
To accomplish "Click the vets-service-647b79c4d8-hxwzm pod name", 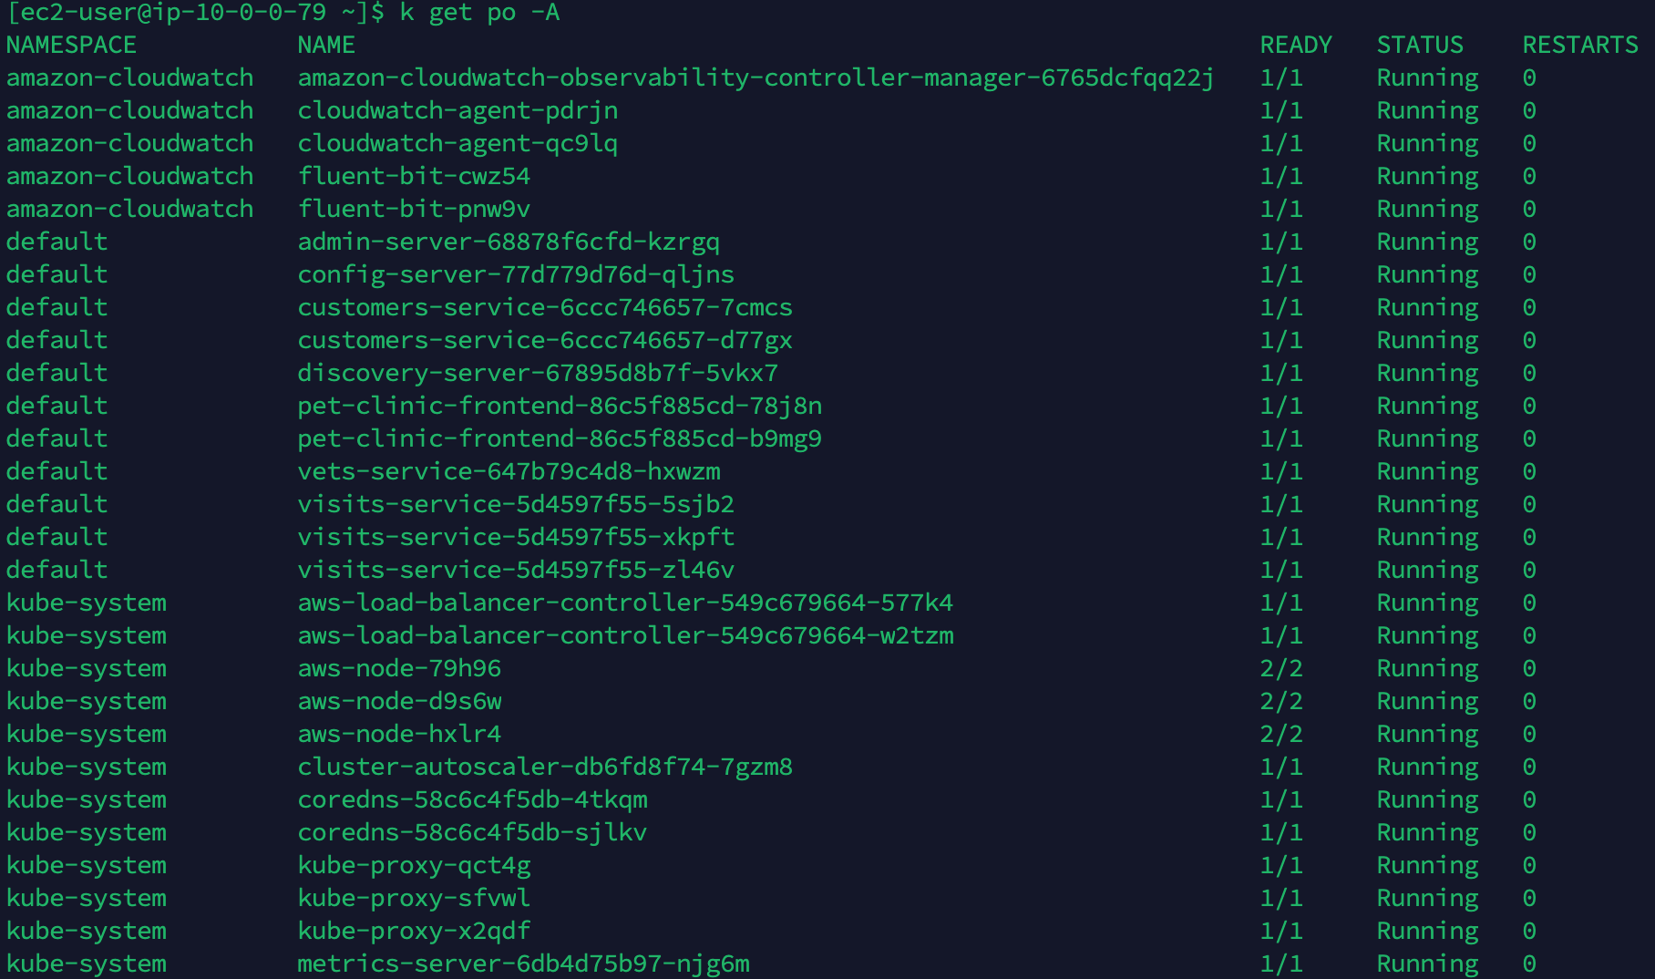I will [x=509, y=471].
